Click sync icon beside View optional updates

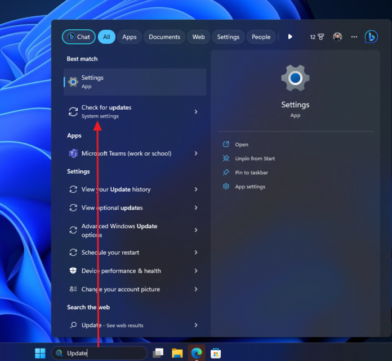click(x=73, y=207)
